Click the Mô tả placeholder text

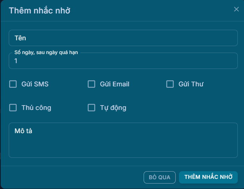click(23, 131)
